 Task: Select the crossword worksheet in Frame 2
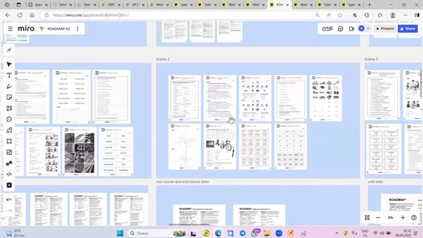tap(185, 147)
